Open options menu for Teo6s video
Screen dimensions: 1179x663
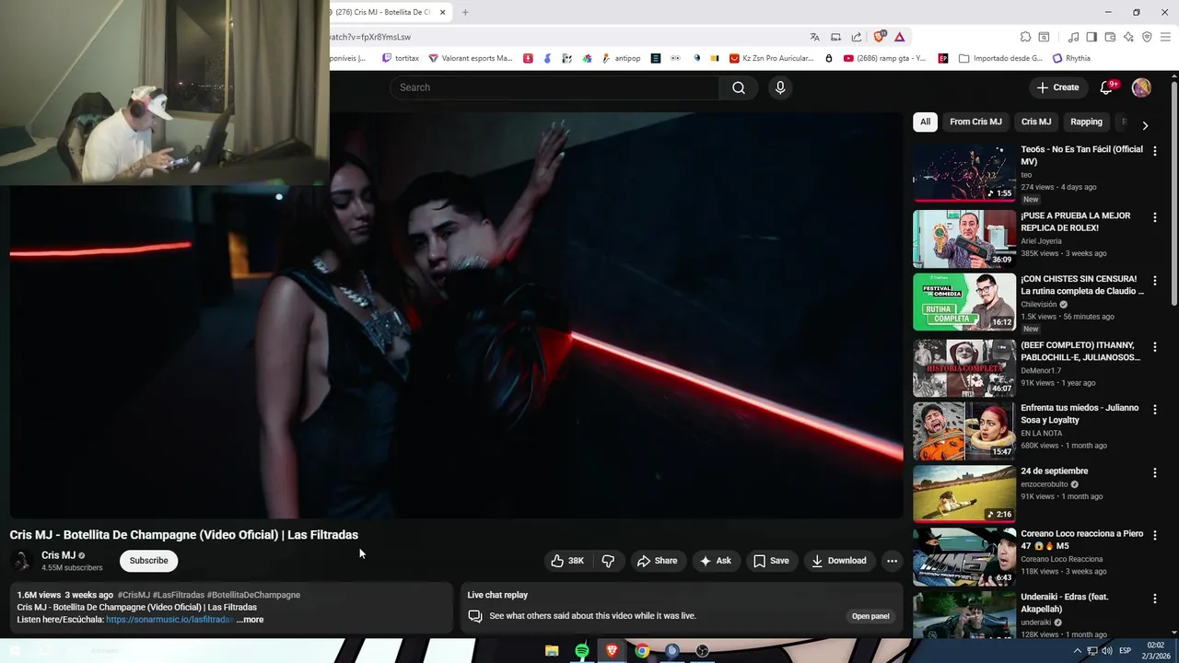click(x=1154, y=150)
